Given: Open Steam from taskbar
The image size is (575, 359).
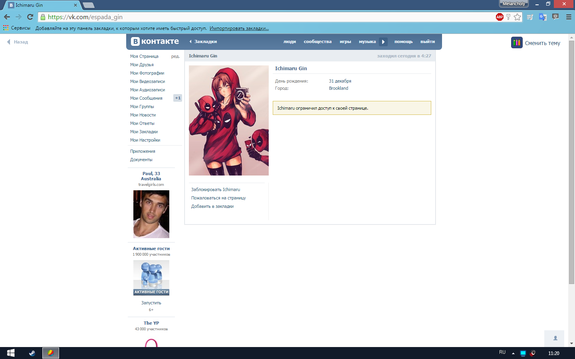Looking at the screenshot, I should pyautogui.click(x=32, y=353).
